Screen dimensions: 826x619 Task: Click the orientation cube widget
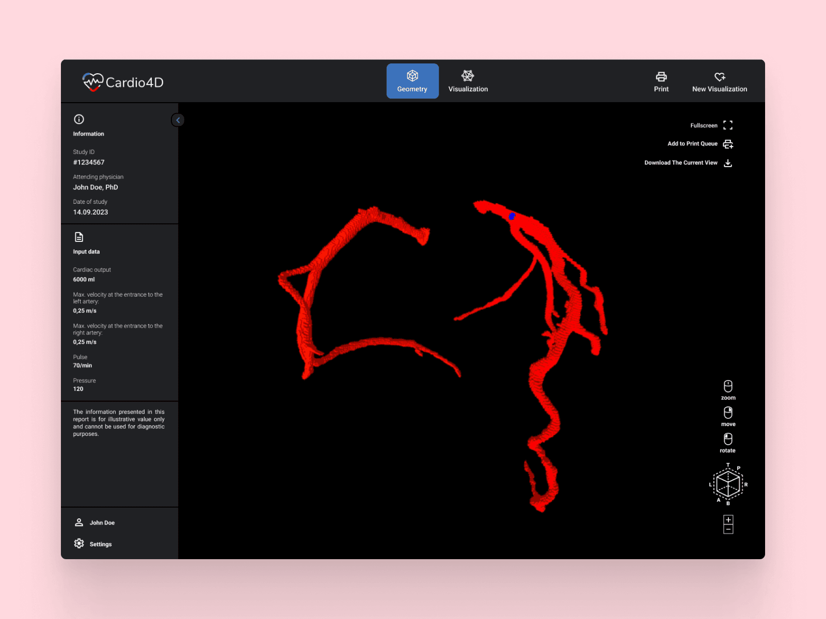(x=728, y=484)
